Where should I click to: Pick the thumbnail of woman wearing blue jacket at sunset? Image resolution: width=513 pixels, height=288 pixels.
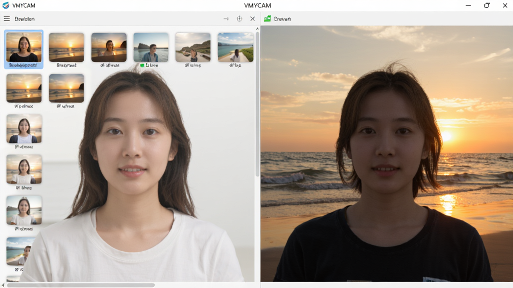coord(24,128)
